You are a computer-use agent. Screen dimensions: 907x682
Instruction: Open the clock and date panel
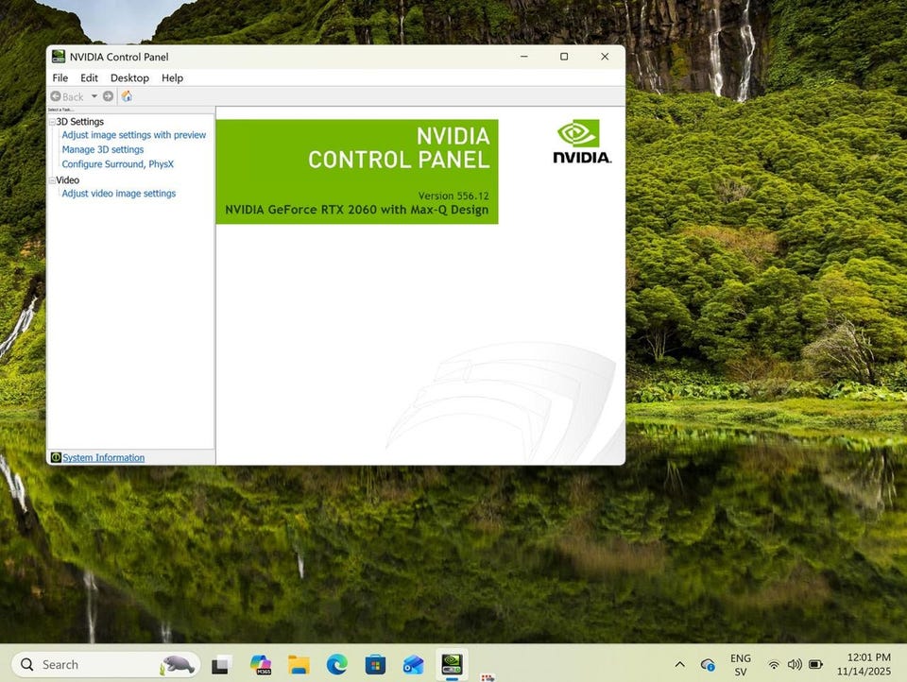coord(864,665)
